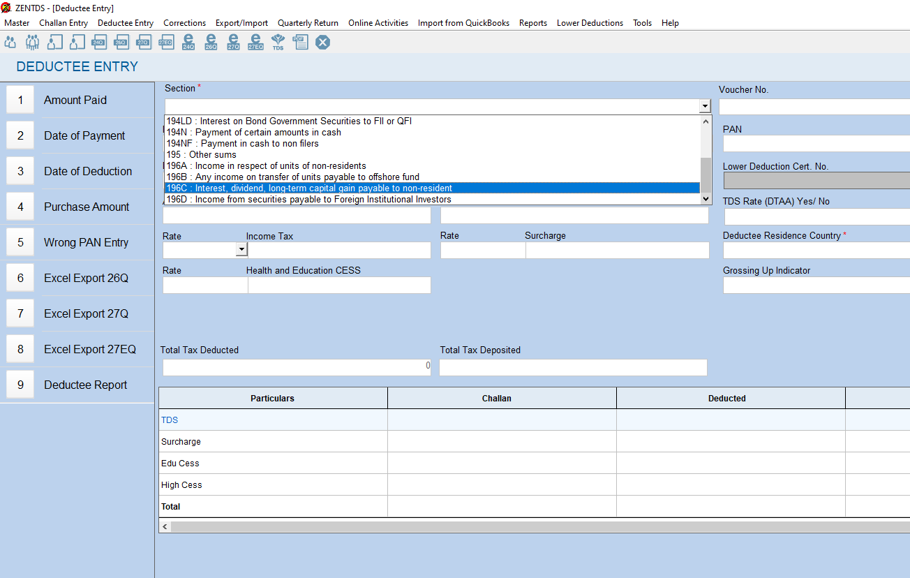Open the Lower Deductions menu
This screenshot has height=578, width=910.
pos(590,23)
